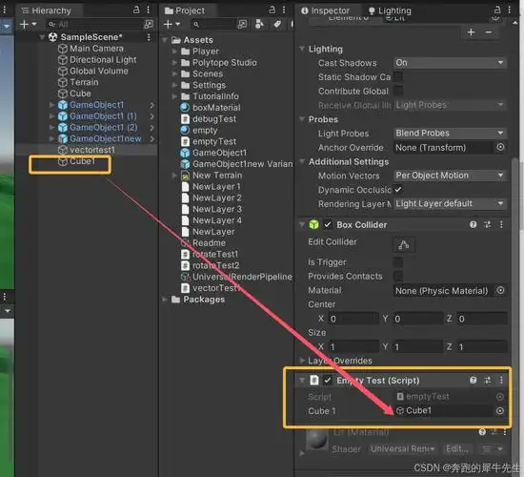Open Box Collider preset settings icon

coord(487,224)
